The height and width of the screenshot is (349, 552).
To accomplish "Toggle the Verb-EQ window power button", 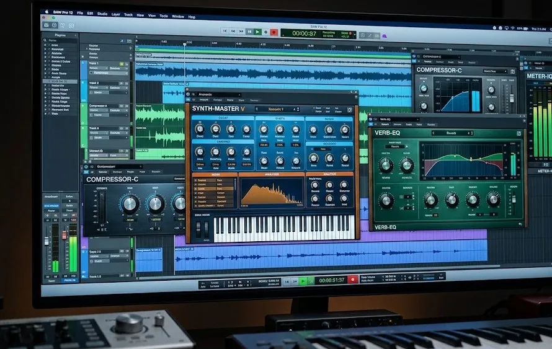I will [370, 119].
